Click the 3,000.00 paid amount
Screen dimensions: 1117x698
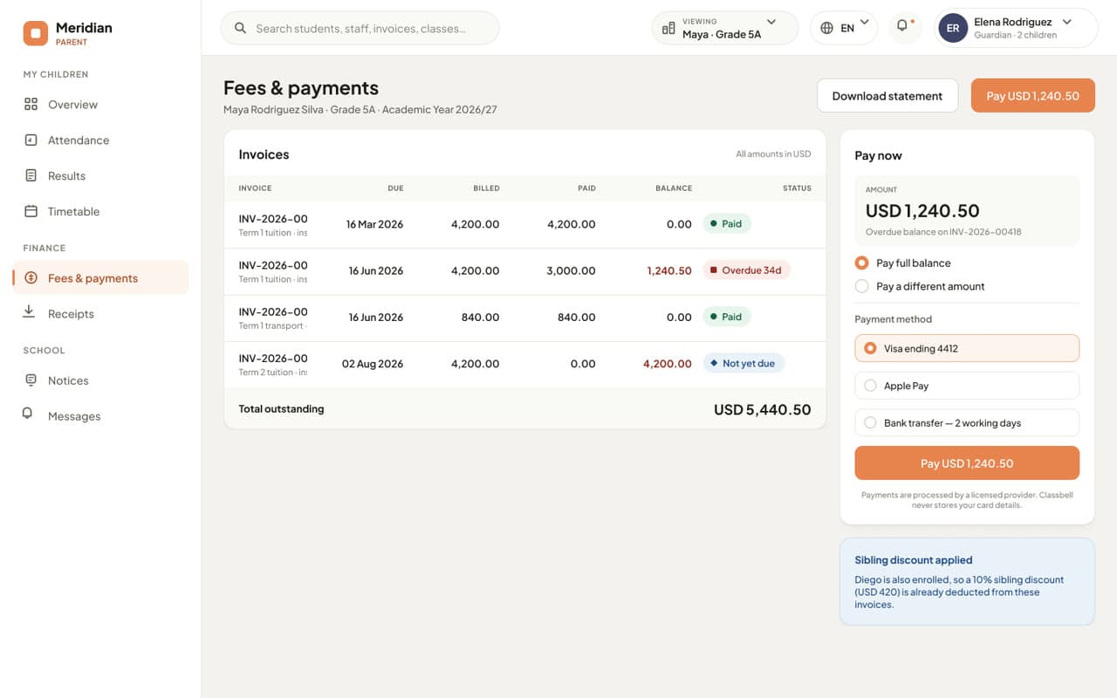(x=571, y=270)
